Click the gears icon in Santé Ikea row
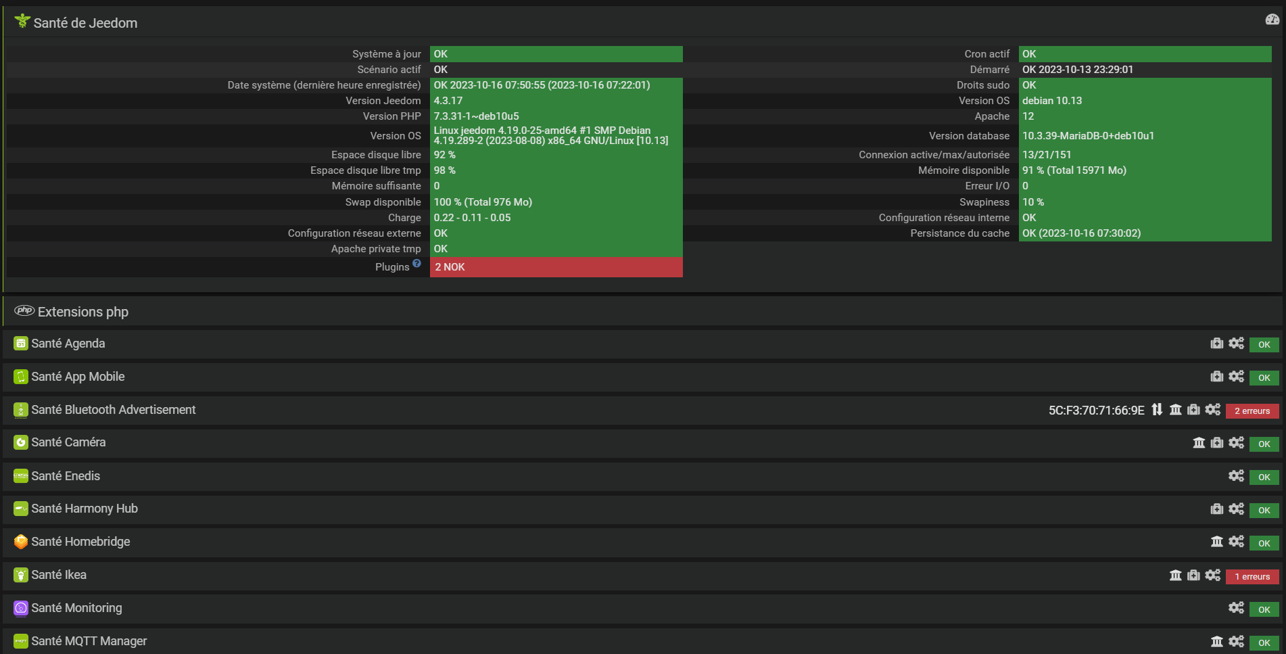 [1213, 576]
